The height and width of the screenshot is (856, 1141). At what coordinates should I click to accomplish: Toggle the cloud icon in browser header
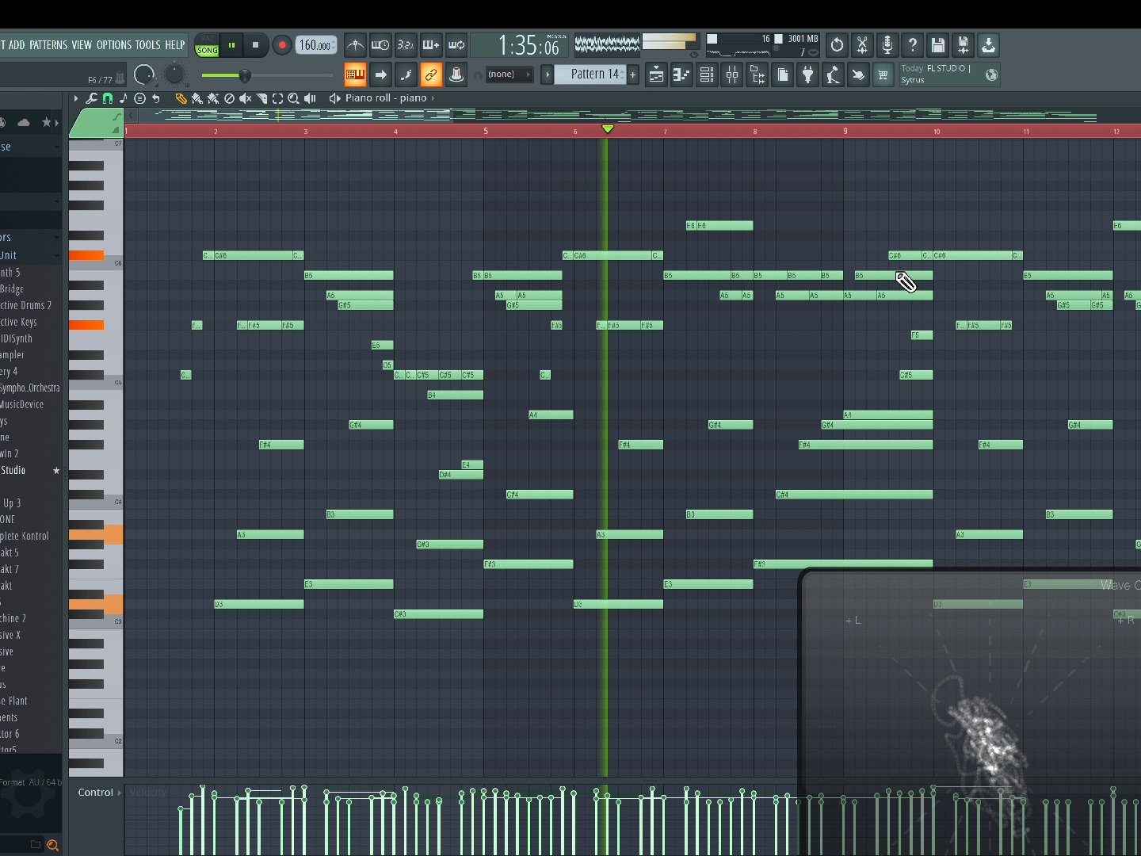point(24,122)
